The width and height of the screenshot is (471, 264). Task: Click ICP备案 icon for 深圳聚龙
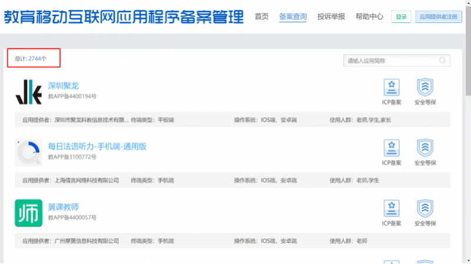[392, 87]
